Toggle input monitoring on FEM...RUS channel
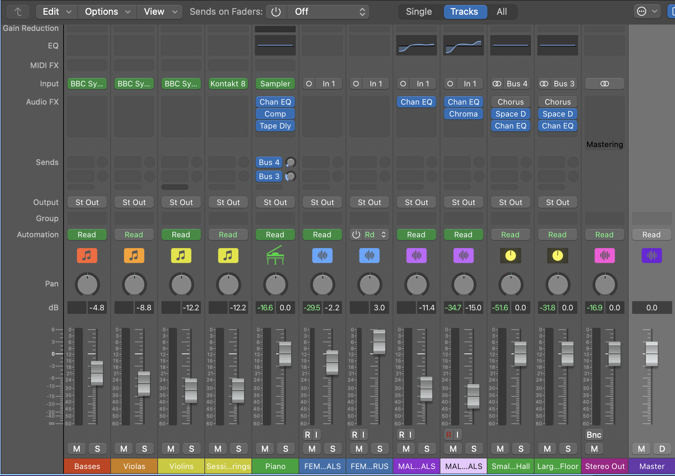This screenshot has height=476, width=675. click(363, 435)
